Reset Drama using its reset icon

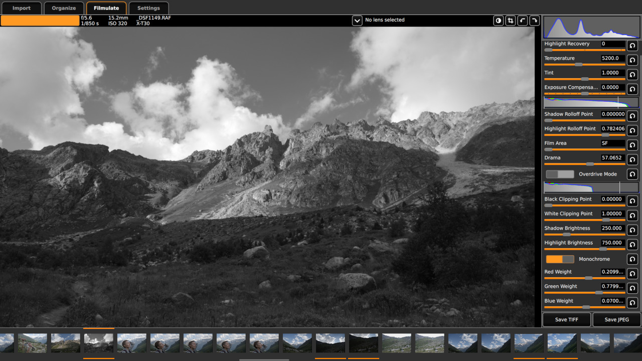pyautogui.click(x=632, y=159)
